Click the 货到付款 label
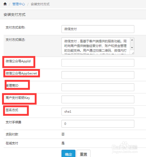 (12, 134)
